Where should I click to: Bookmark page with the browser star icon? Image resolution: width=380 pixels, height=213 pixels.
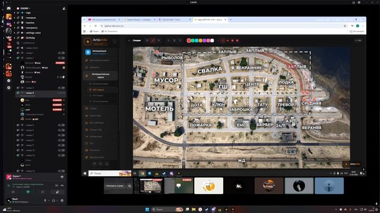click(x=344, y=26)
